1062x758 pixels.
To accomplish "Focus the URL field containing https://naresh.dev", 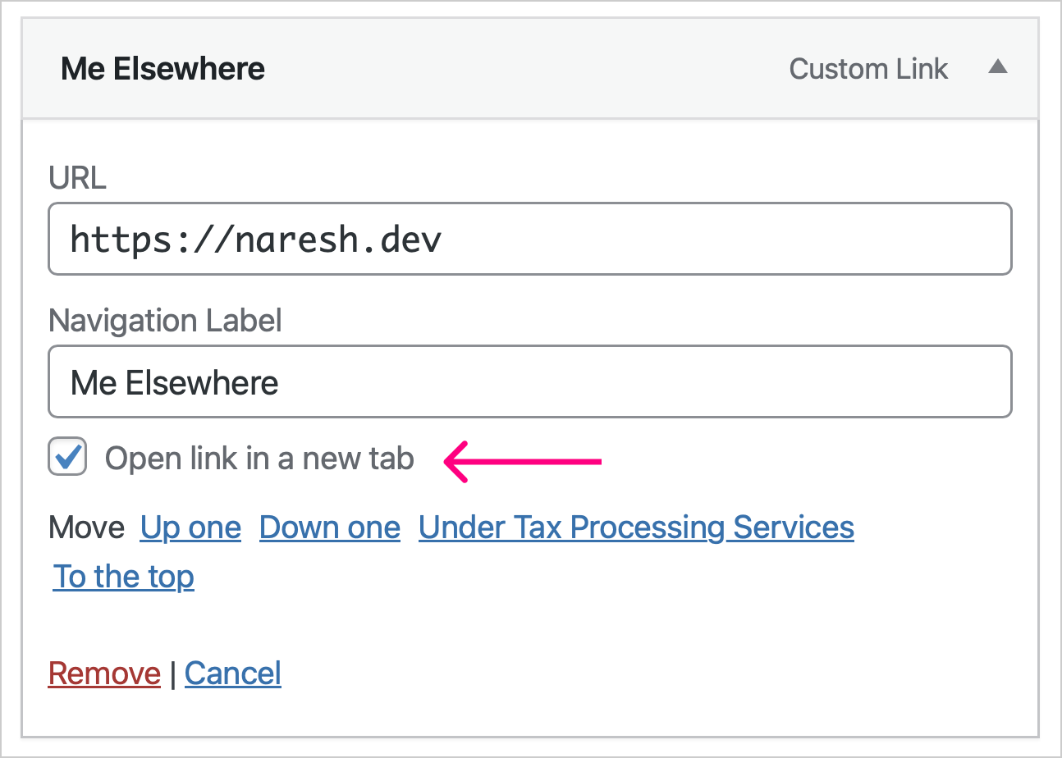I will (x=530, y=240).
